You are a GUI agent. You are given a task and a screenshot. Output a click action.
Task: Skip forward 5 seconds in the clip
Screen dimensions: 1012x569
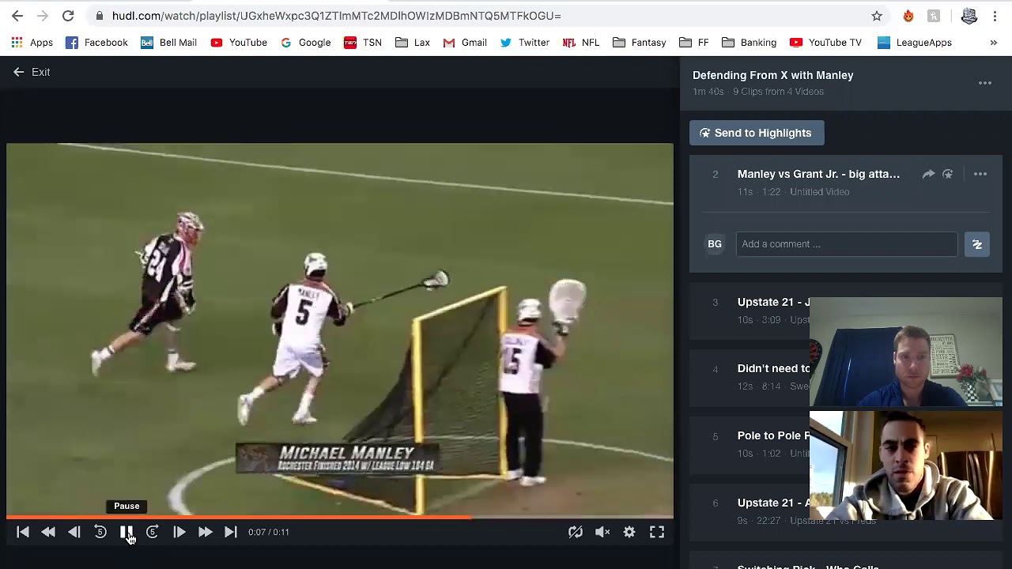click(x=153, y=532)
